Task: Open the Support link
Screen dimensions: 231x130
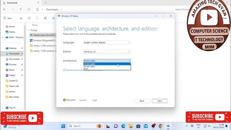Action: click(x=83, y=100)
